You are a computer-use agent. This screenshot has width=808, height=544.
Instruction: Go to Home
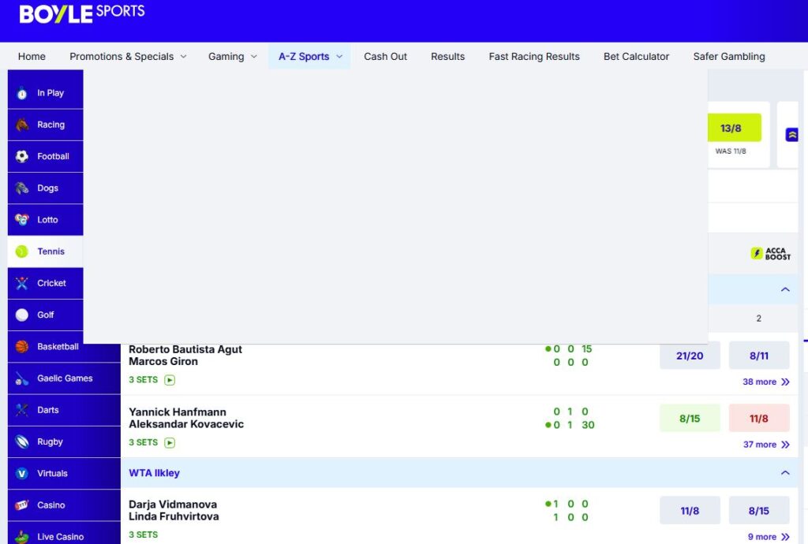point(32,57)
